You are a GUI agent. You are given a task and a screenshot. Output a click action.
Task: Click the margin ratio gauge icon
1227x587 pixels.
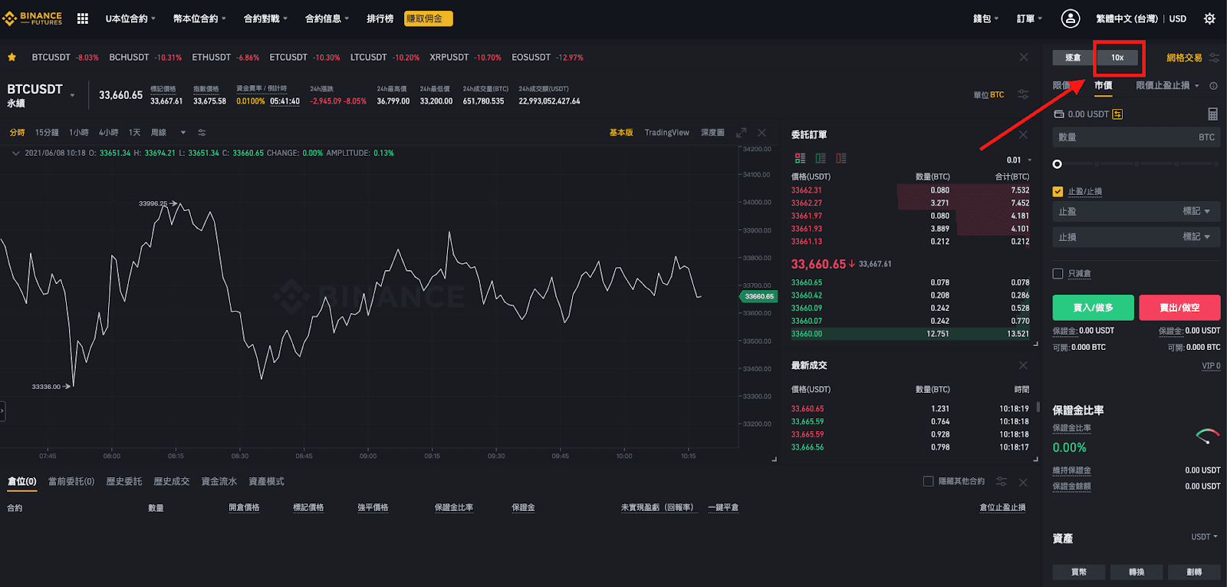tap(1207, 436)
